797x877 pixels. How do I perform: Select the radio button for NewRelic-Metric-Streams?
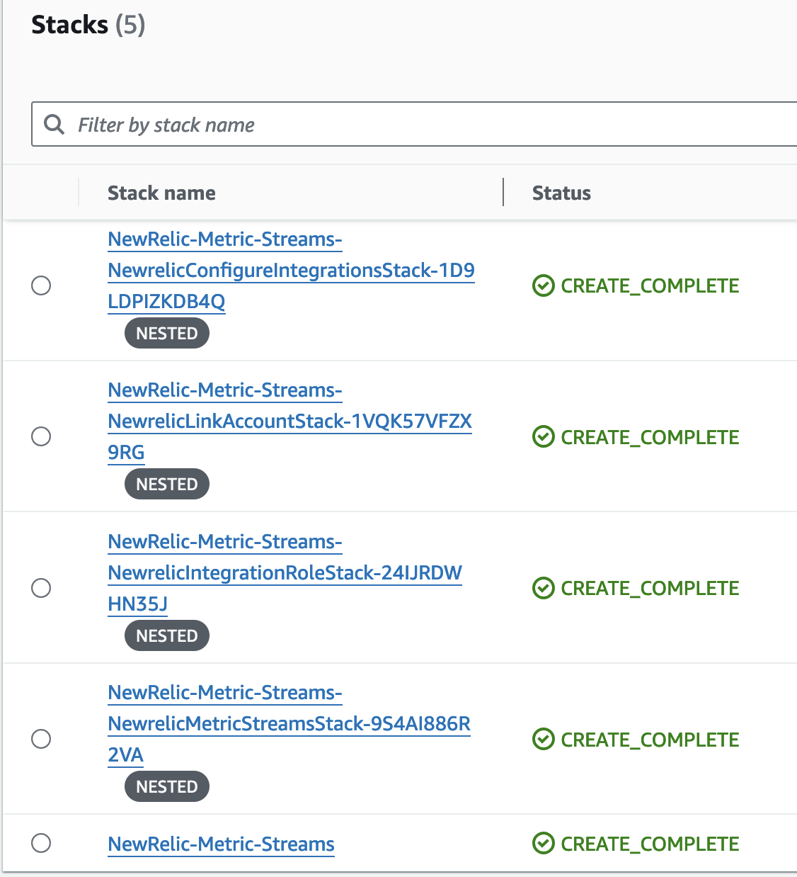point(41,843)
